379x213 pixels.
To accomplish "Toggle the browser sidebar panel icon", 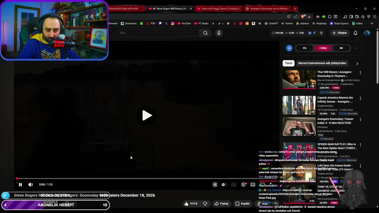I will pyautogui.click(x=351, y=17).
